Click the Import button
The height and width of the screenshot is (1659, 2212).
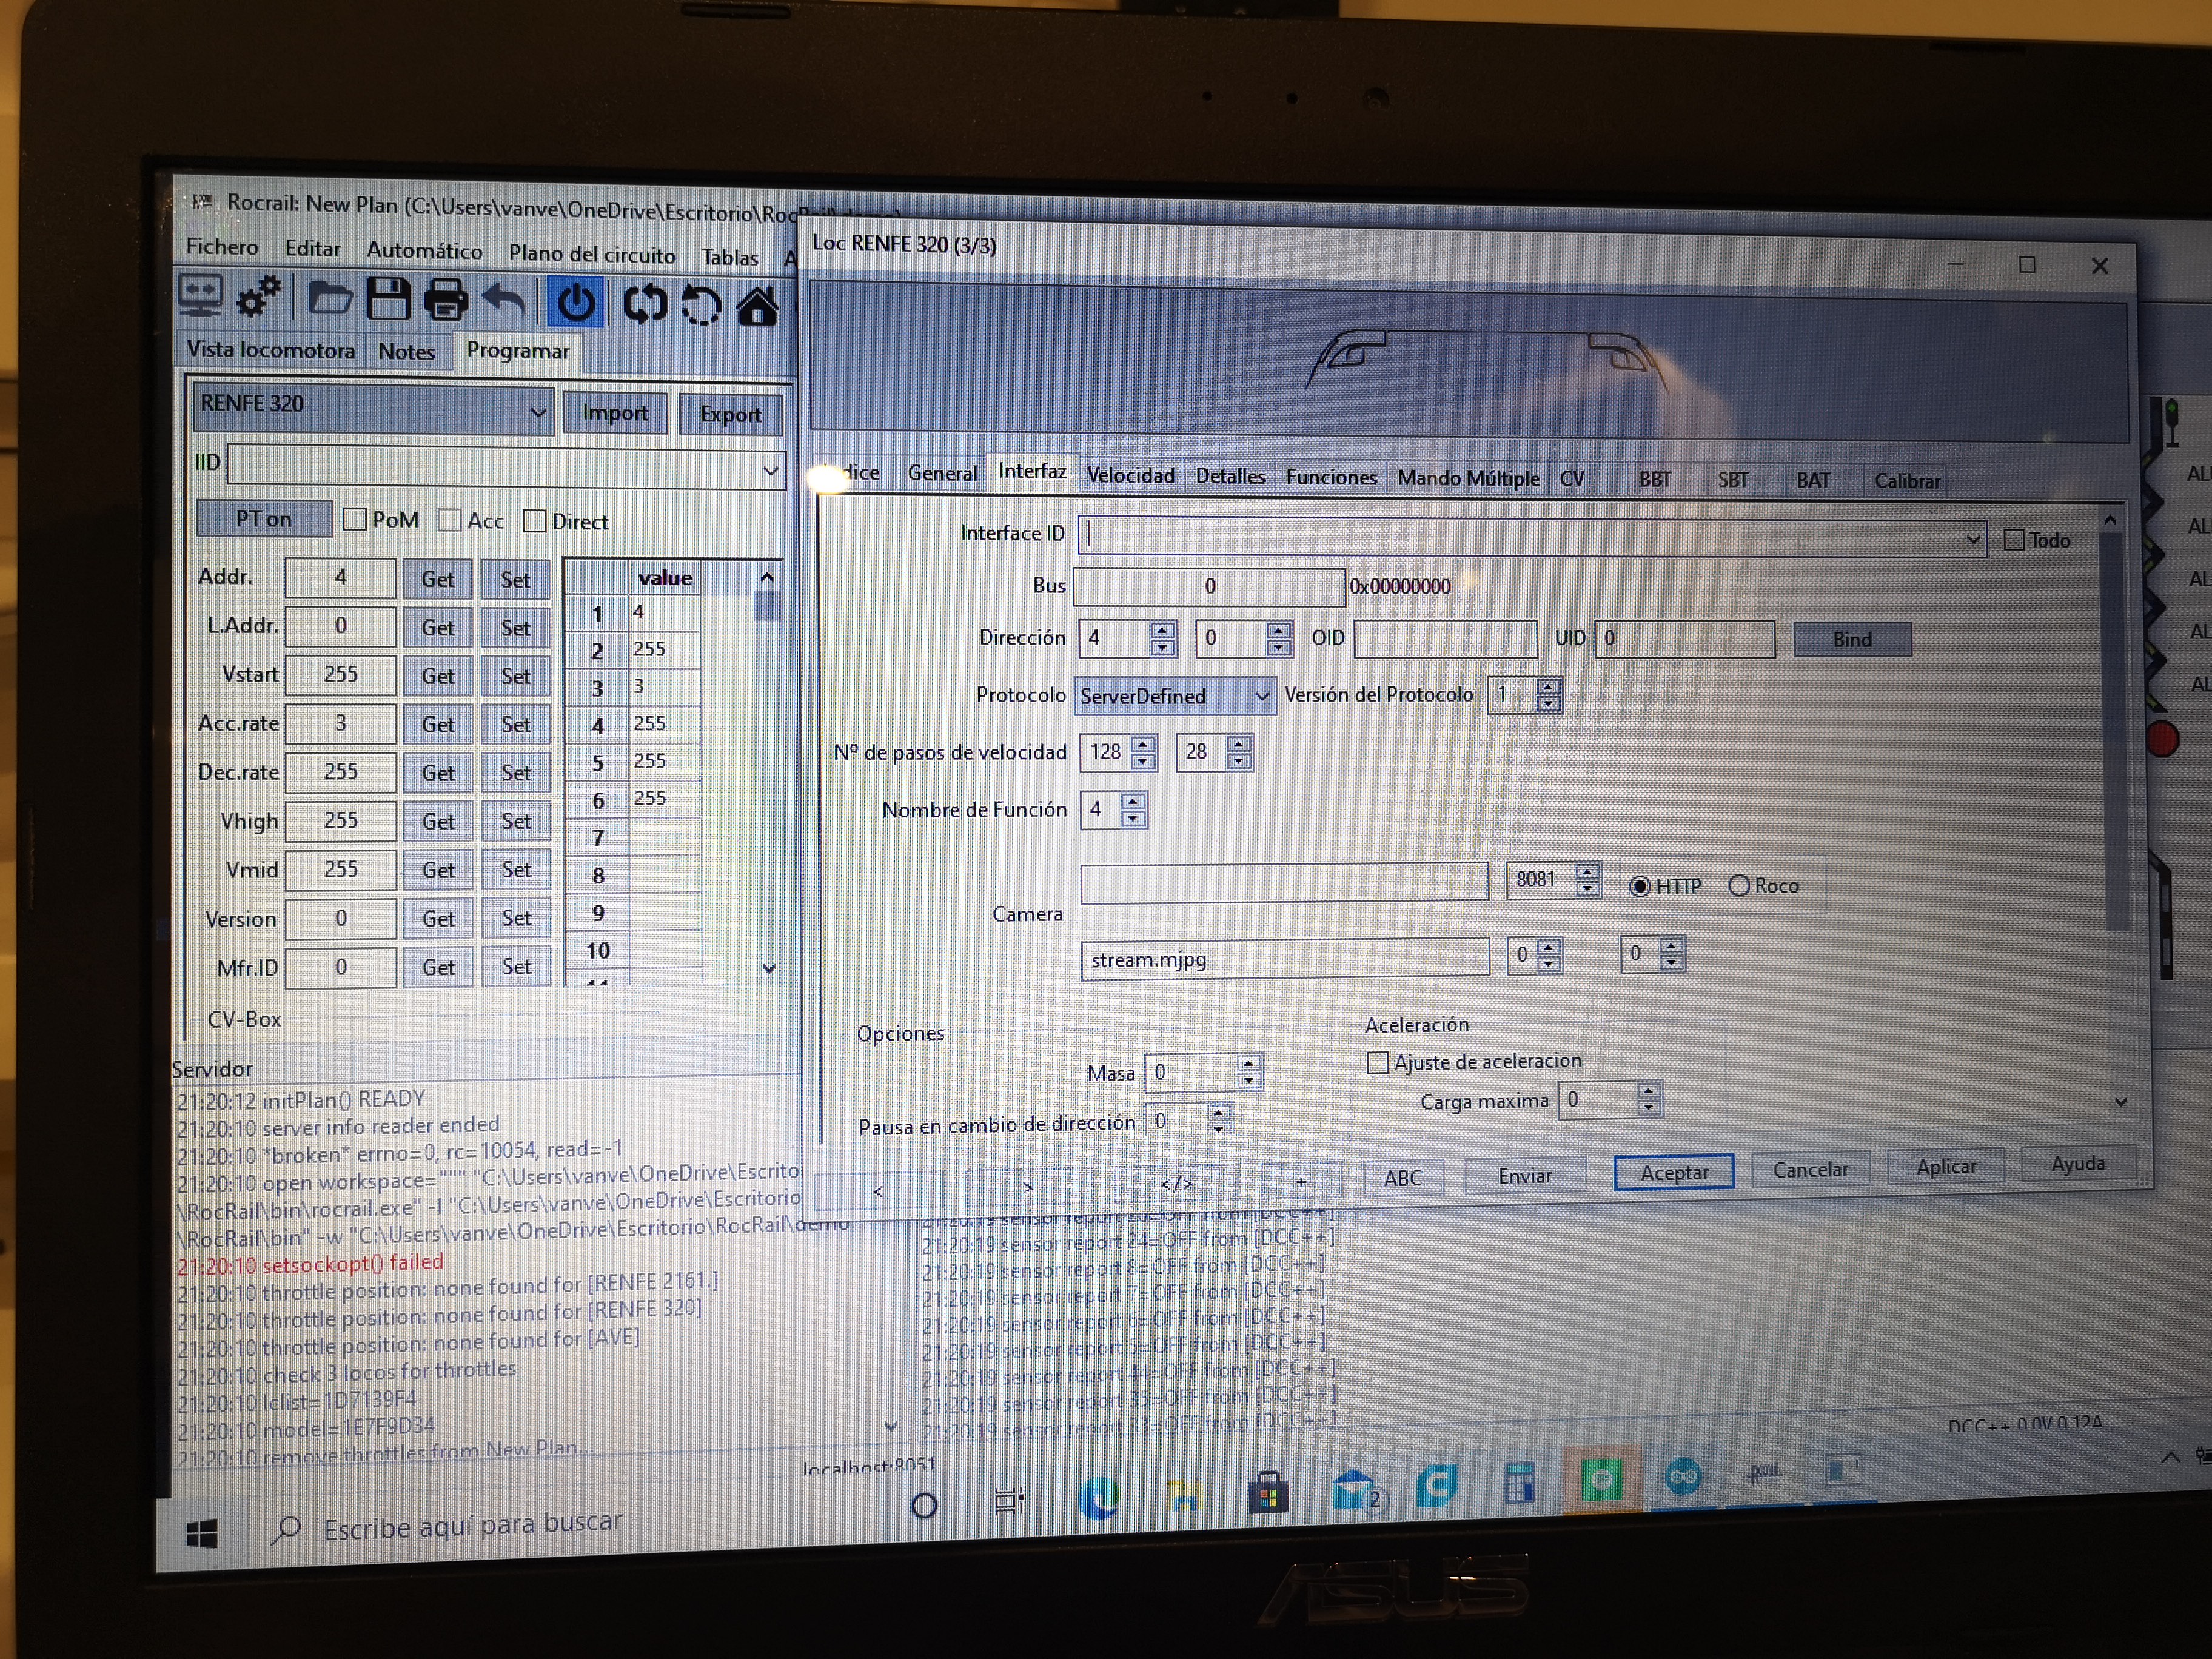[615, 413]
